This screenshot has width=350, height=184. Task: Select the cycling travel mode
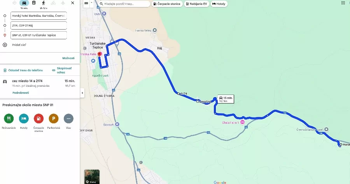pos(53,3)
